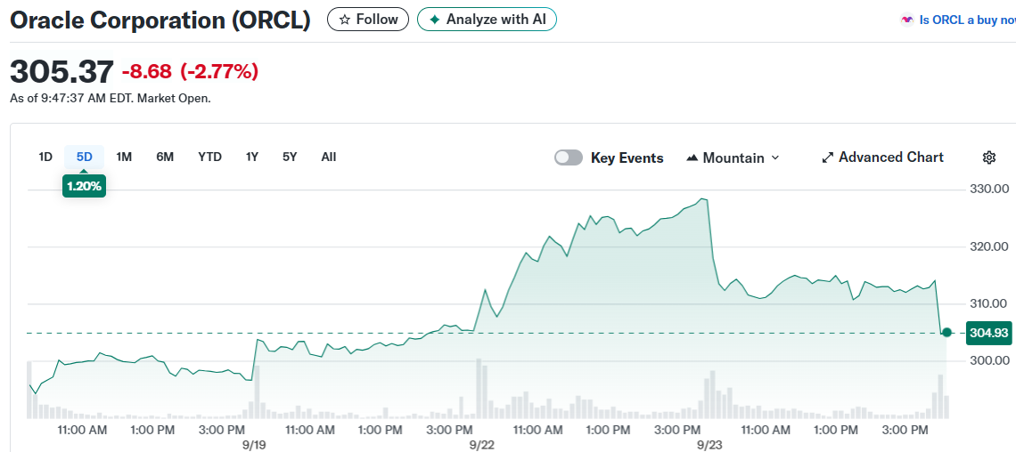Click the 320.00 axis label
The image size is (1016, 452).
(988, 246)
